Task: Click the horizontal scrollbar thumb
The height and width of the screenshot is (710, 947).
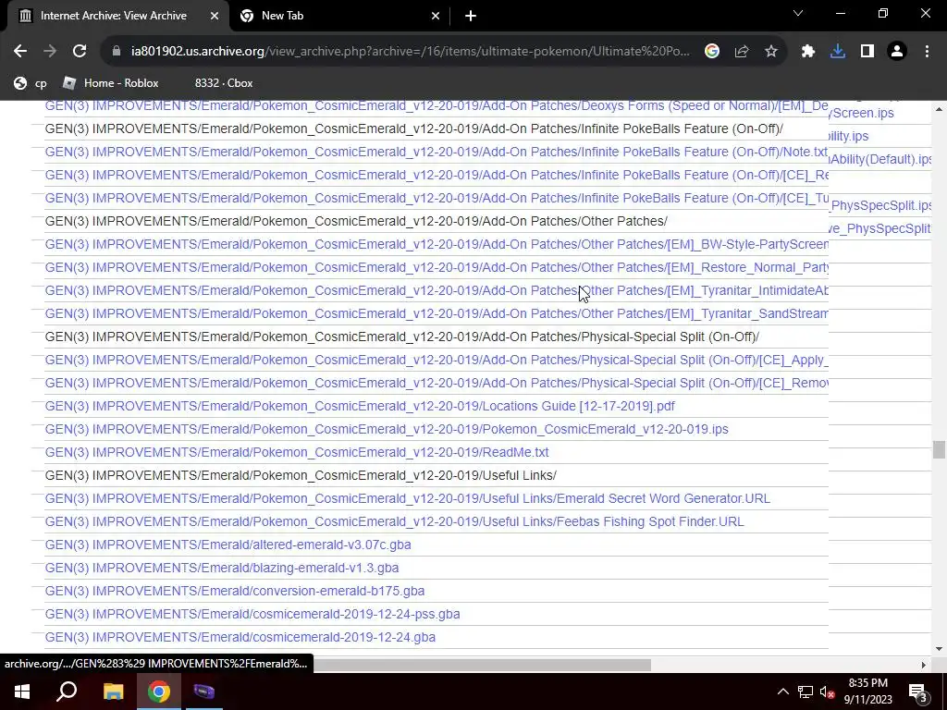Action: pyautogui.click(x=482, y=665)
